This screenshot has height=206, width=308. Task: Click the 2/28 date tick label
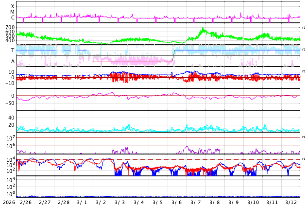pyautogui.click(x=64, y=202)
